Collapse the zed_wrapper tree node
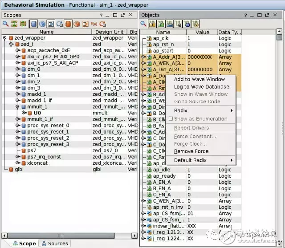Screen dimensions: 285x248 5,38
